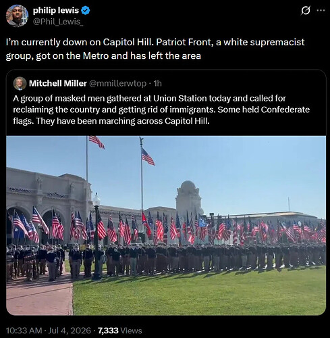Image resolution: width=330 pixels, height=338 pixels.
Task: Click the 1h quoted tweet timestamp
Action: (x=157, y=83)
